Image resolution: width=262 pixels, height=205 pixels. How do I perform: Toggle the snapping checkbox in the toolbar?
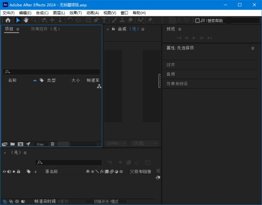click(x=198, y=20)
